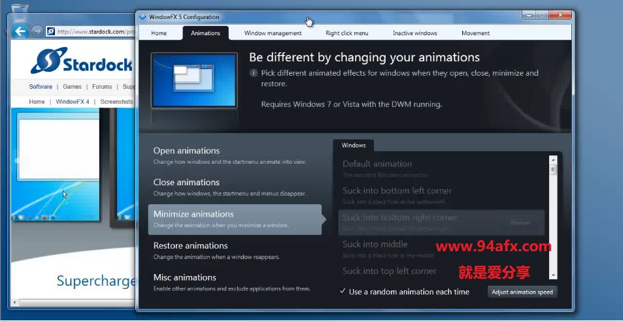Click the WindowFX 4 breadcrumb link
Image resolution: width=623 pixels, height=321 pixels.
pos(73,101)
